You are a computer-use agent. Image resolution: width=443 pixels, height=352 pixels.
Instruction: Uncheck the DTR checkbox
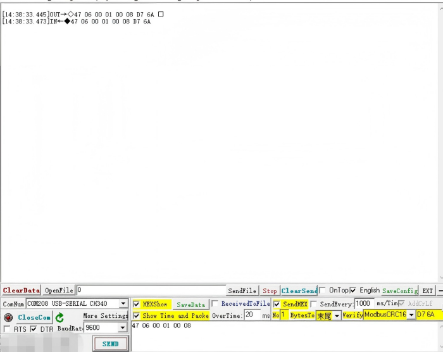coord(34,329)
